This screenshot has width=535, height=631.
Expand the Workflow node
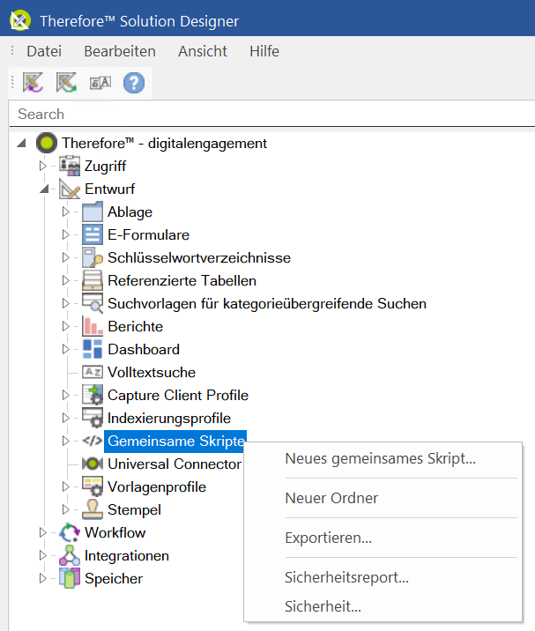[42, 533]
